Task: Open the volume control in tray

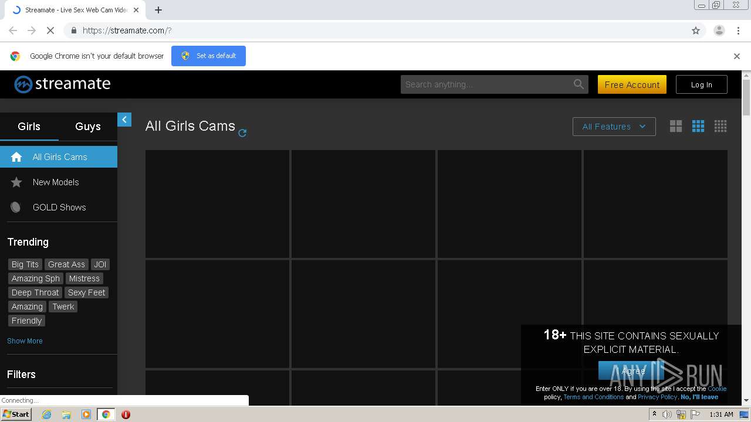Action: point(667,414)
